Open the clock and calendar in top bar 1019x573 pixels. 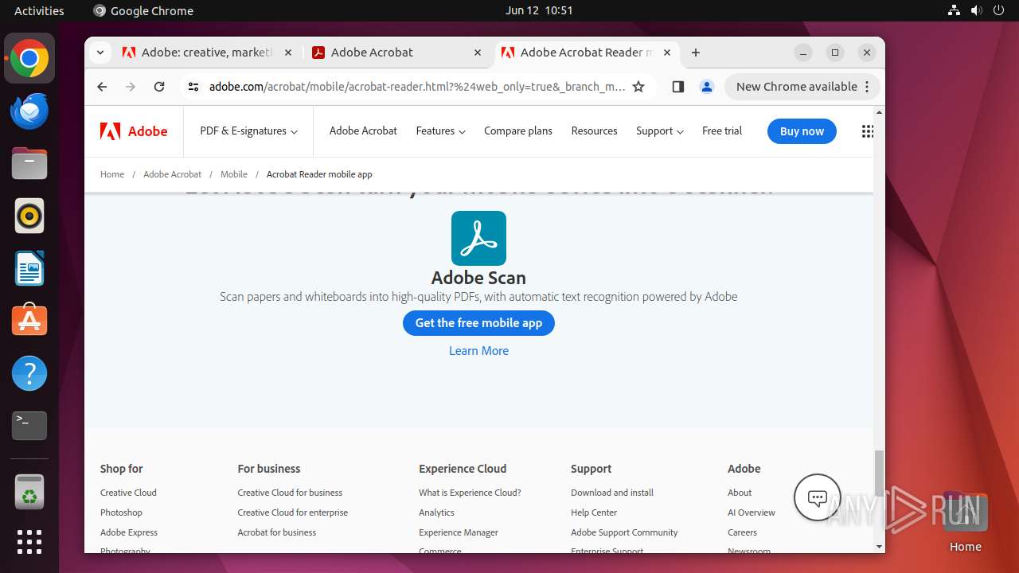[539, 10]
